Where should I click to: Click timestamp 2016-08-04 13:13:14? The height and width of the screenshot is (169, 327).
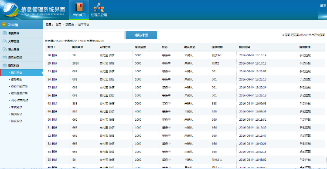click(x=252, y=55)
